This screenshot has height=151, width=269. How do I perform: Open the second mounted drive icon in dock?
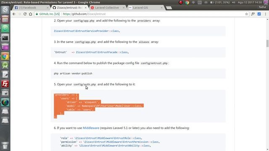click(5, 121)
